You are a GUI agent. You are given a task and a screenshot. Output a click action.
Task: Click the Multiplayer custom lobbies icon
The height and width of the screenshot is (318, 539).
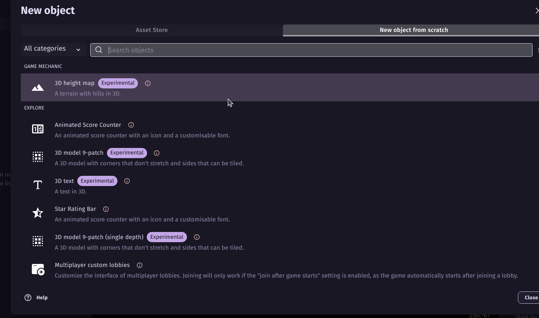(x=38, y=269)
